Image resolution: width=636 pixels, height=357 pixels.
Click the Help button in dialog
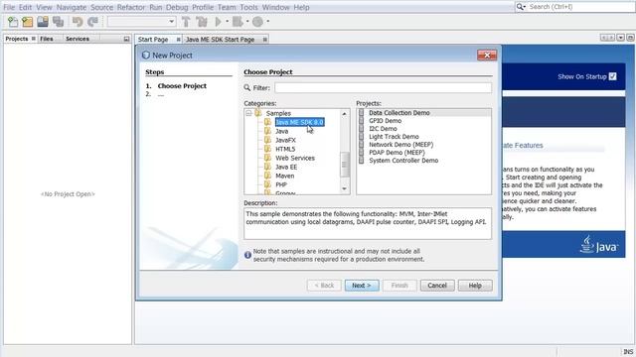point(475,286)
